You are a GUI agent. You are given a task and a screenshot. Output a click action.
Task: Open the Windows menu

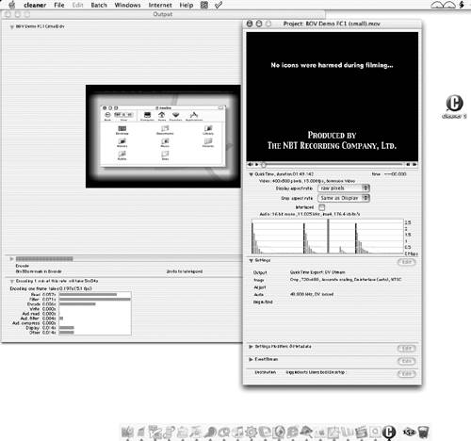[x=127, y=5]
